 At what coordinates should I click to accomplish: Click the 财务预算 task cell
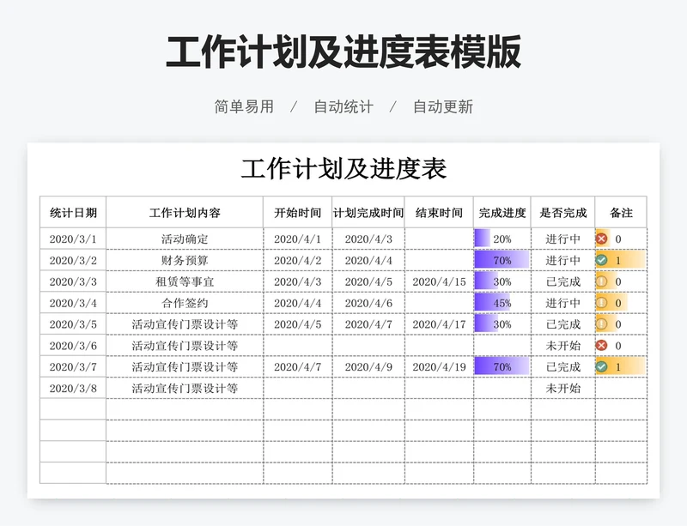point(185,260)
